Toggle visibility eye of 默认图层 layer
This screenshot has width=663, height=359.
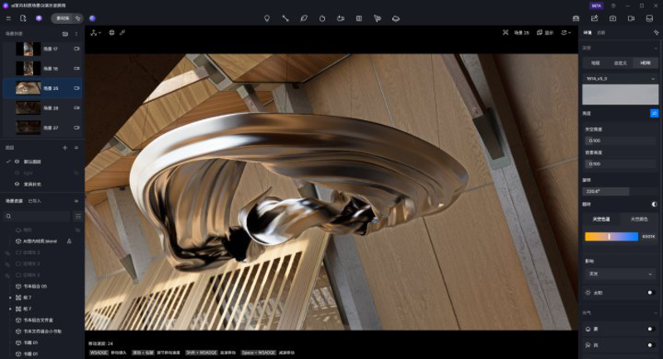point(17,161)
